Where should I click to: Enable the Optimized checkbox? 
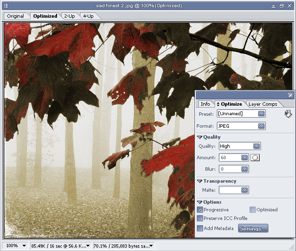click(x=252, y=210)
